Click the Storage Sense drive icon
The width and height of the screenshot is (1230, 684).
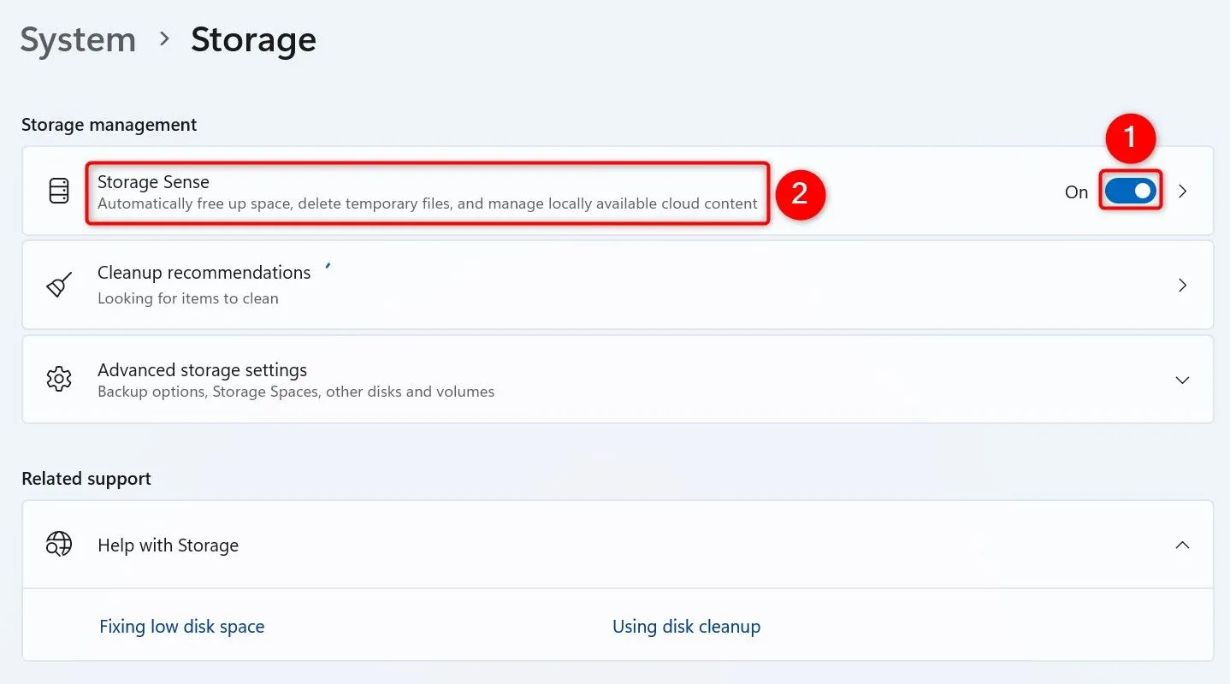click(57, 191)
